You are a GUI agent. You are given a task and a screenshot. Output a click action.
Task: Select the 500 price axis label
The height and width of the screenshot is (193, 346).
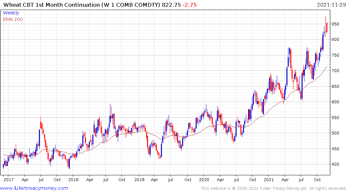[335, 133]
